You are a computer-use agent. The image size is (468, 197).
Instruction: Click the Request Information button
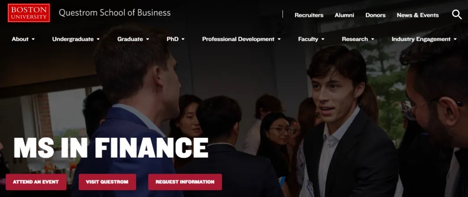185,182
